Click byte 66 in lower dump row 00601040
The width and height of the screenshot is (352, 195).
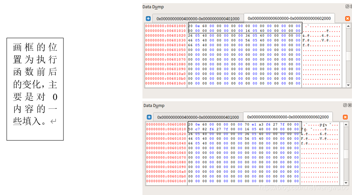pyautogui.click(x=191, y=143)
